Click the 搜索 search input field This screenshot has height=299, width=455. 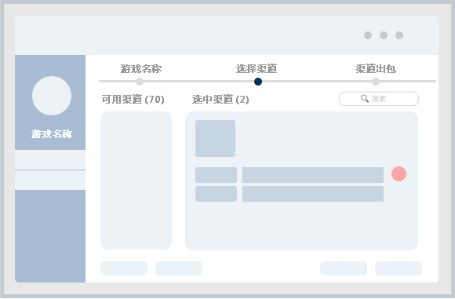(x=379, y=99)
